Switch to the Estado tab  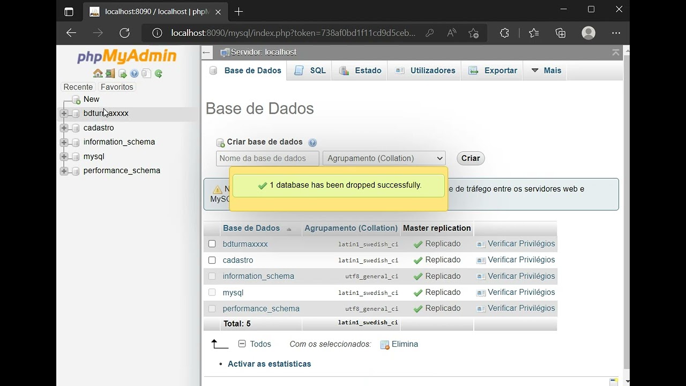[x=360, y=71]
